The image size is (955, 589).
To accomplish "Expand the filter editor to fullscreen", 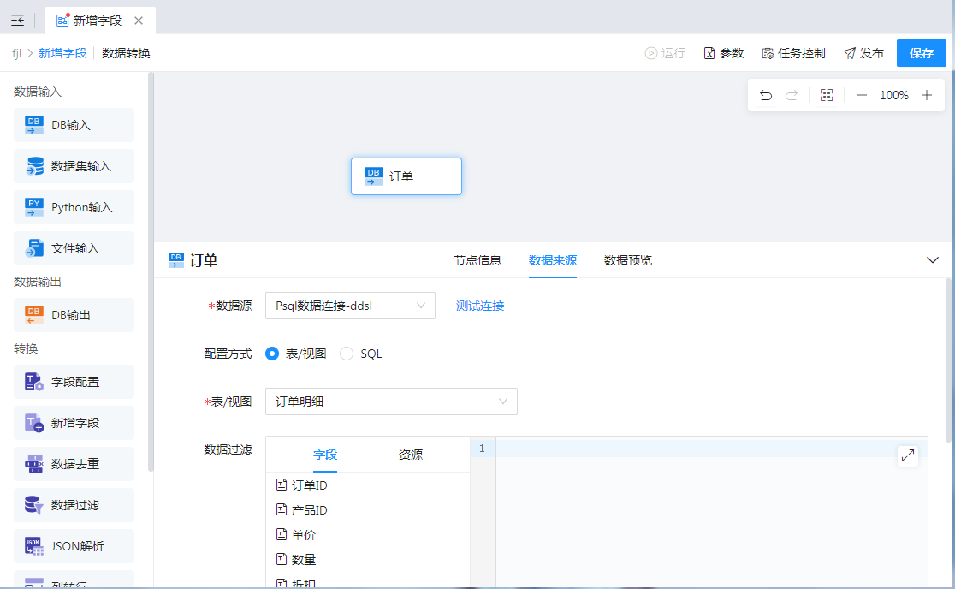I will tap(908, 455).
